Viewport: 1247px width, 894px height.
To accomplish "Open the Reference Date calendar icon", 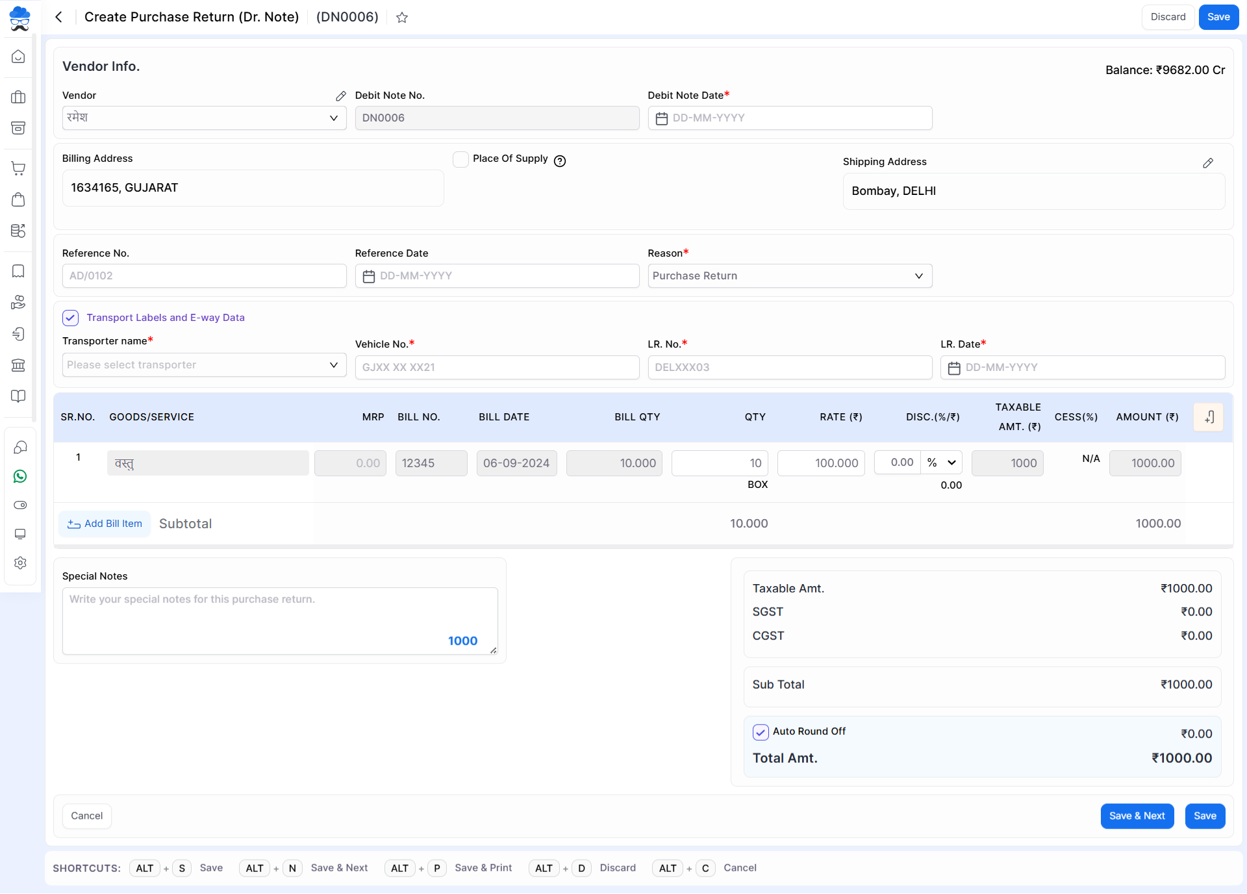I will [369, 276].
